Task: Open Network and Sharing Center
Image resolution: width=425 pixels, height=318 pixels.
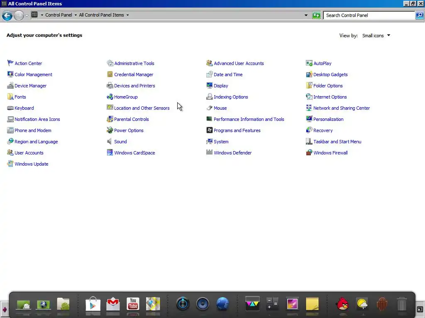Action: tap(342, 108)
